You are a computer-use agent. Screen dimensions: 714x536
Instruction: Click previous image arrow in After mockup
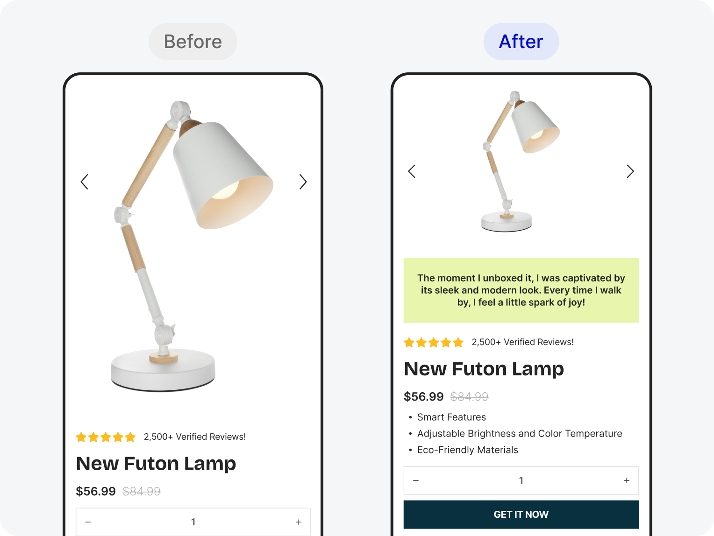(412, 171)
